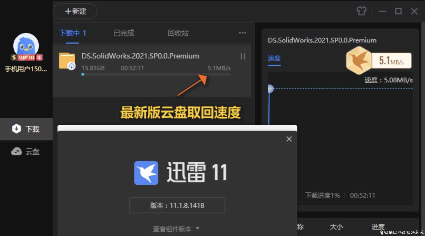Image resolution: width=425 pixels, height=236 pixels.
Task: Click the 进度 column header
Action: (378, 227)
